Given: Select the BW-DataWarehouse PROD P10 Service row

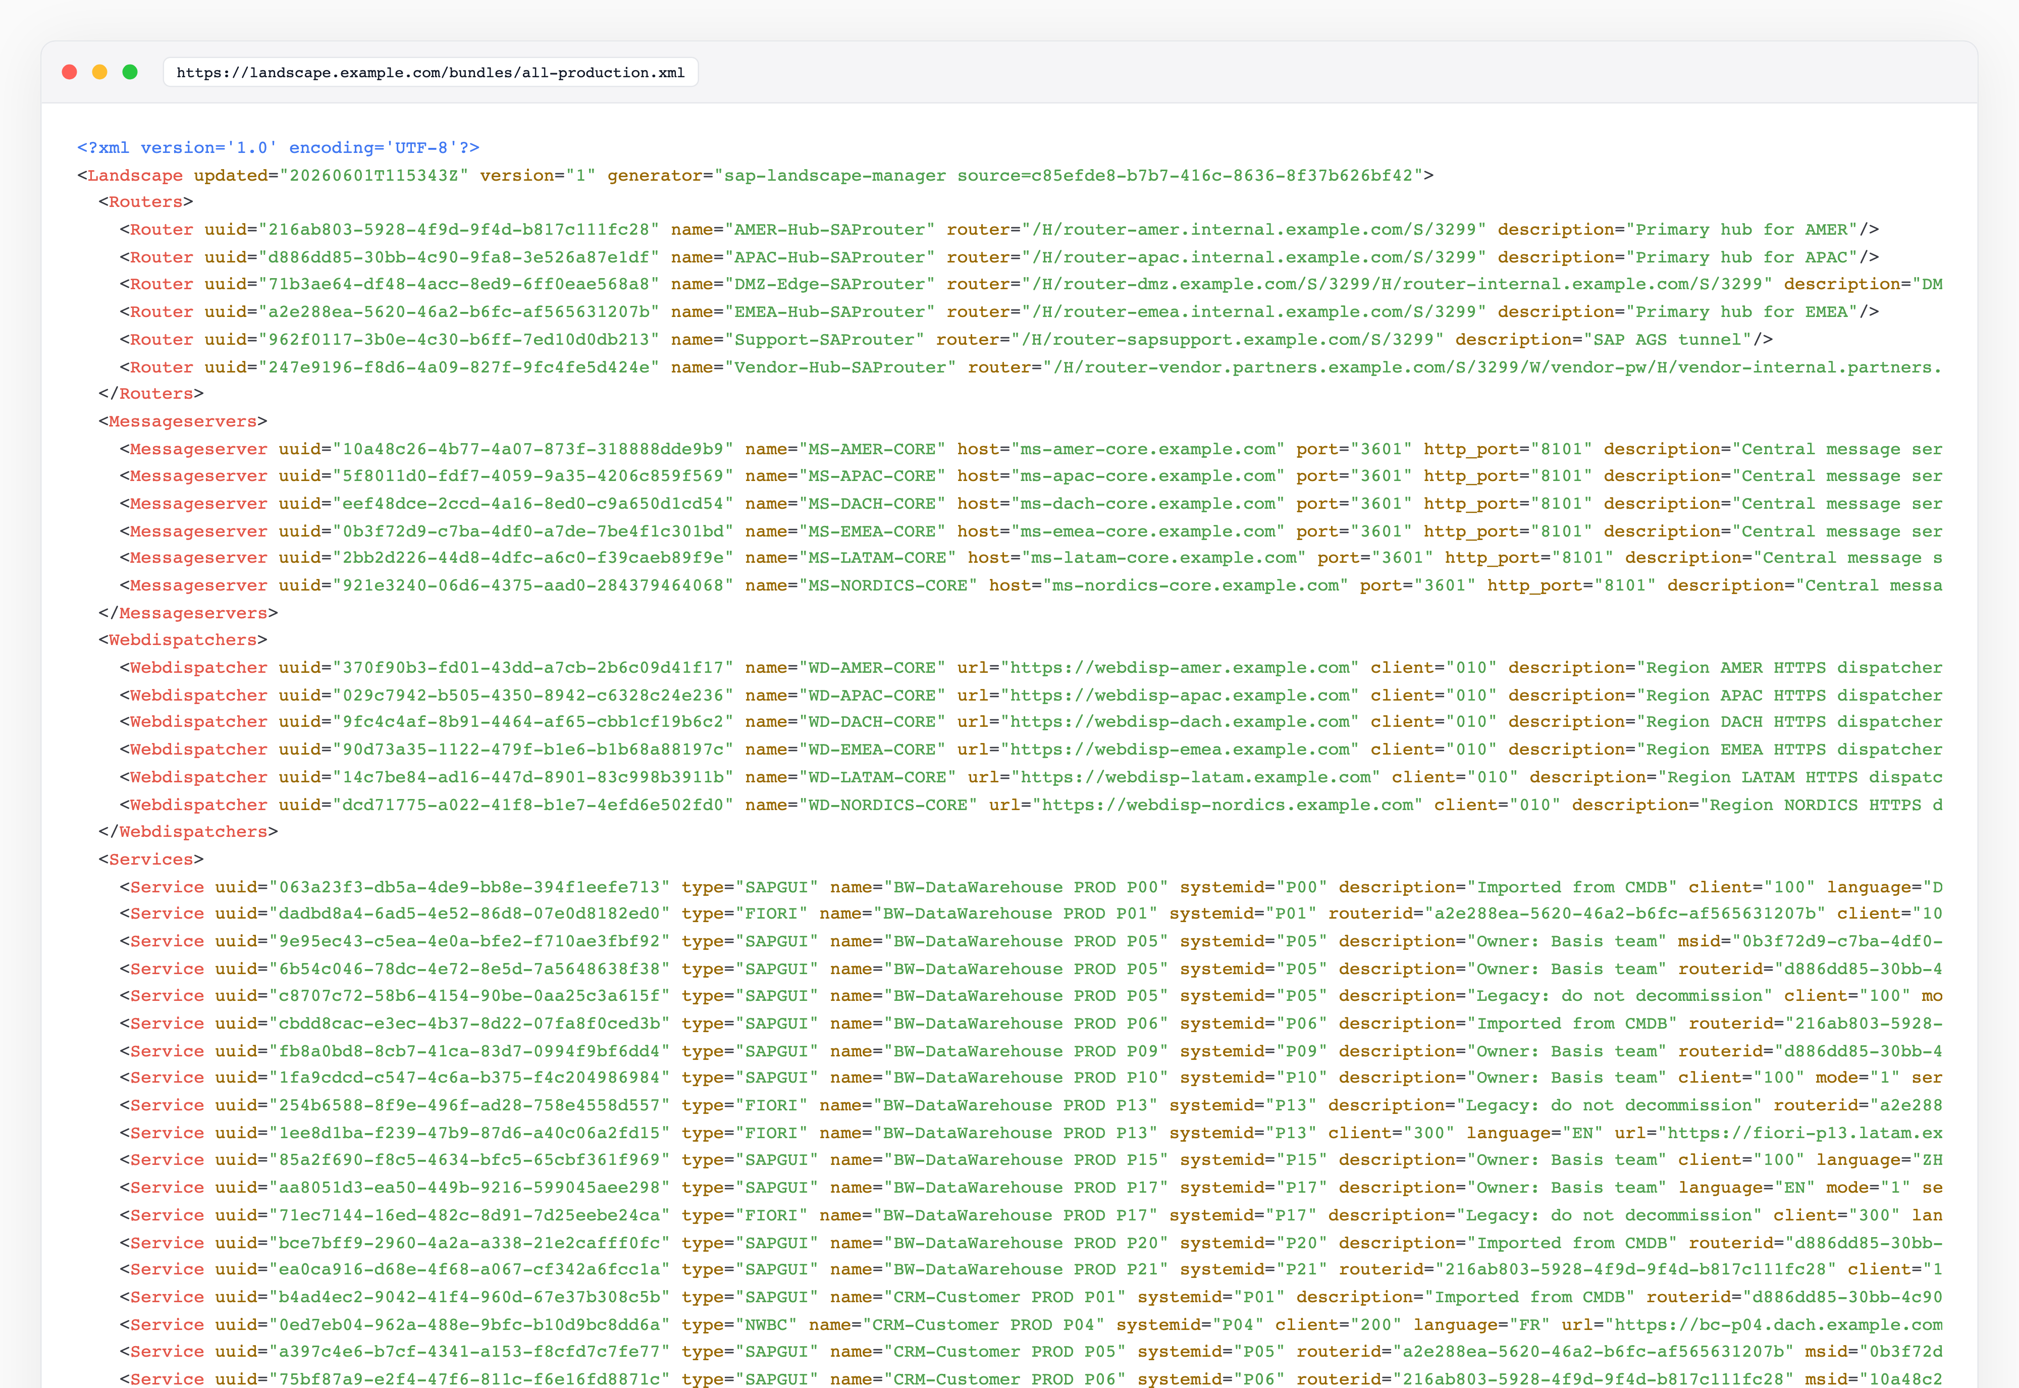Looking at the screenshot, I should coord(1030,1078).
